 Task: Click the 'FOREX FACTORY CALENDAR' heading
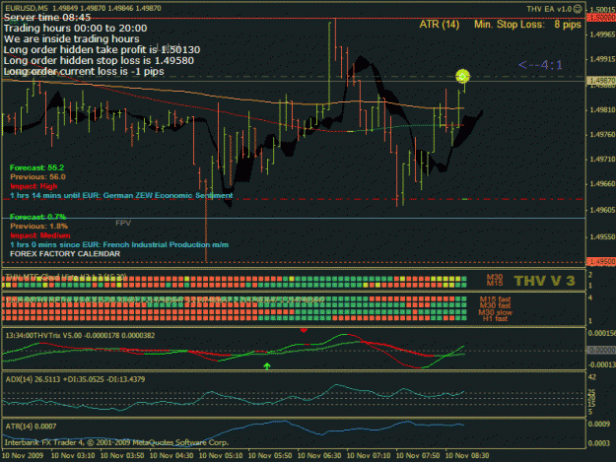[65, 254]
